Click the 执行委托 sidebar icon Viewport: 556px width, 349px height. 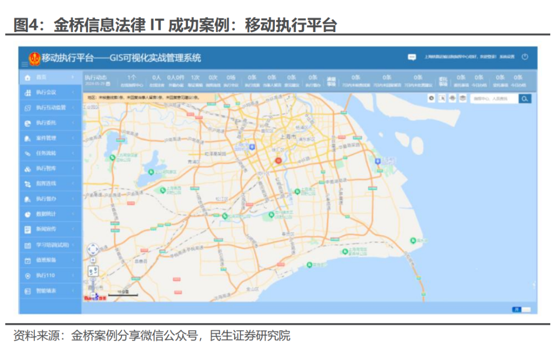click(x=28, y=123)
